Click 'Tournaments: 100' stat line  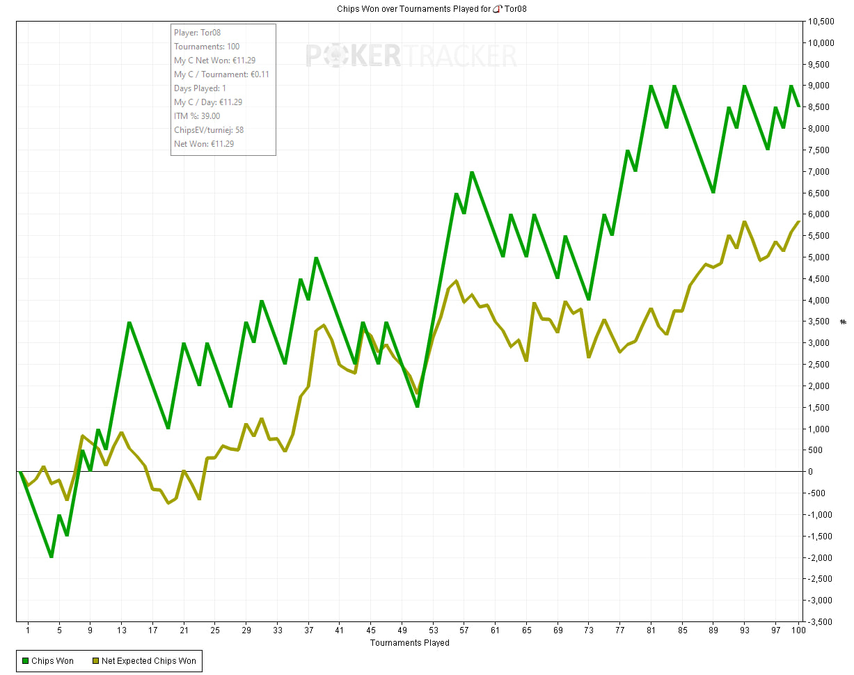(207, 46)
